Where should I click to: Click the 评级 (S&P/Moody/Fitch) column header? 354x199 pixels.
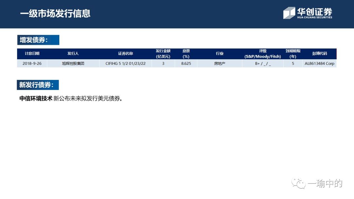(263, 54)
